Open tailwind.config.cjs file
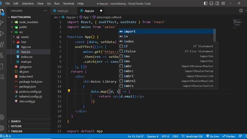The width and height of the screenshot is (247, 139). coord(30,97)
